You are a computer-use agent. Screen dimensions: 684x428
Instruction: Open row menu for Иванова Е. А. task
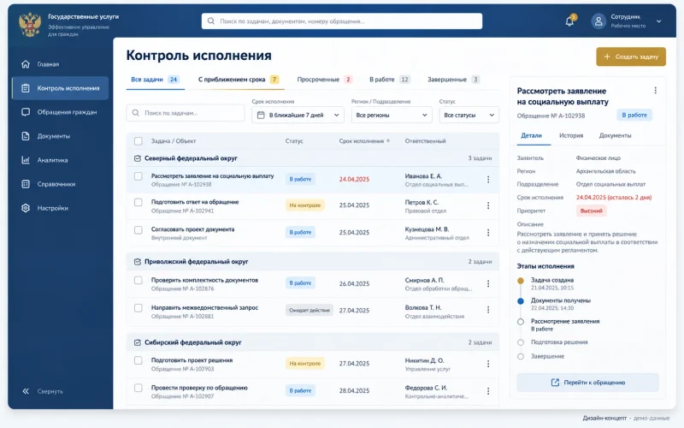click(488, 180)
